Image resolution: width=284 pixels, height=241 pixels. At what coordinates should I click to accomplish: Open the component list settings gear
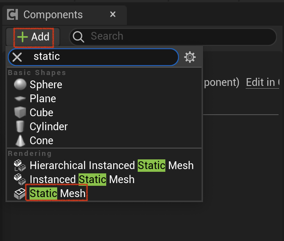[190, 57]
